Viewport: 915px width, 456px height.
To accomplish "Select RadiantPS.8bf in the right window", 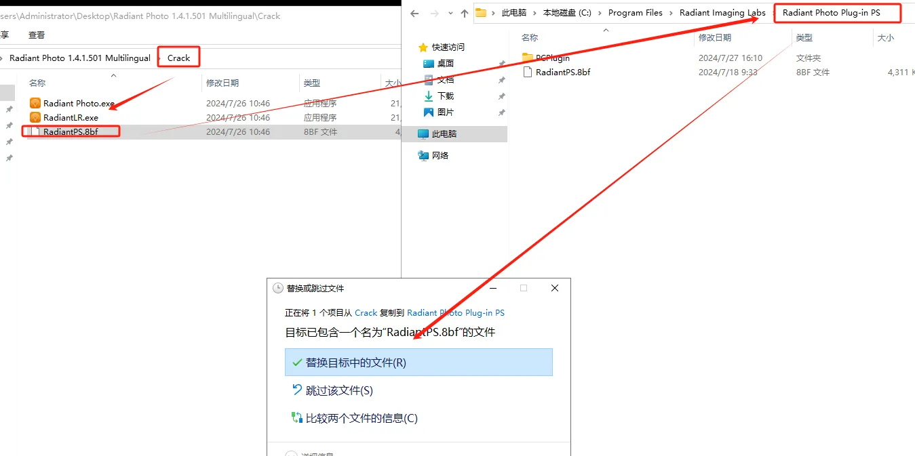I will [562, 72].
